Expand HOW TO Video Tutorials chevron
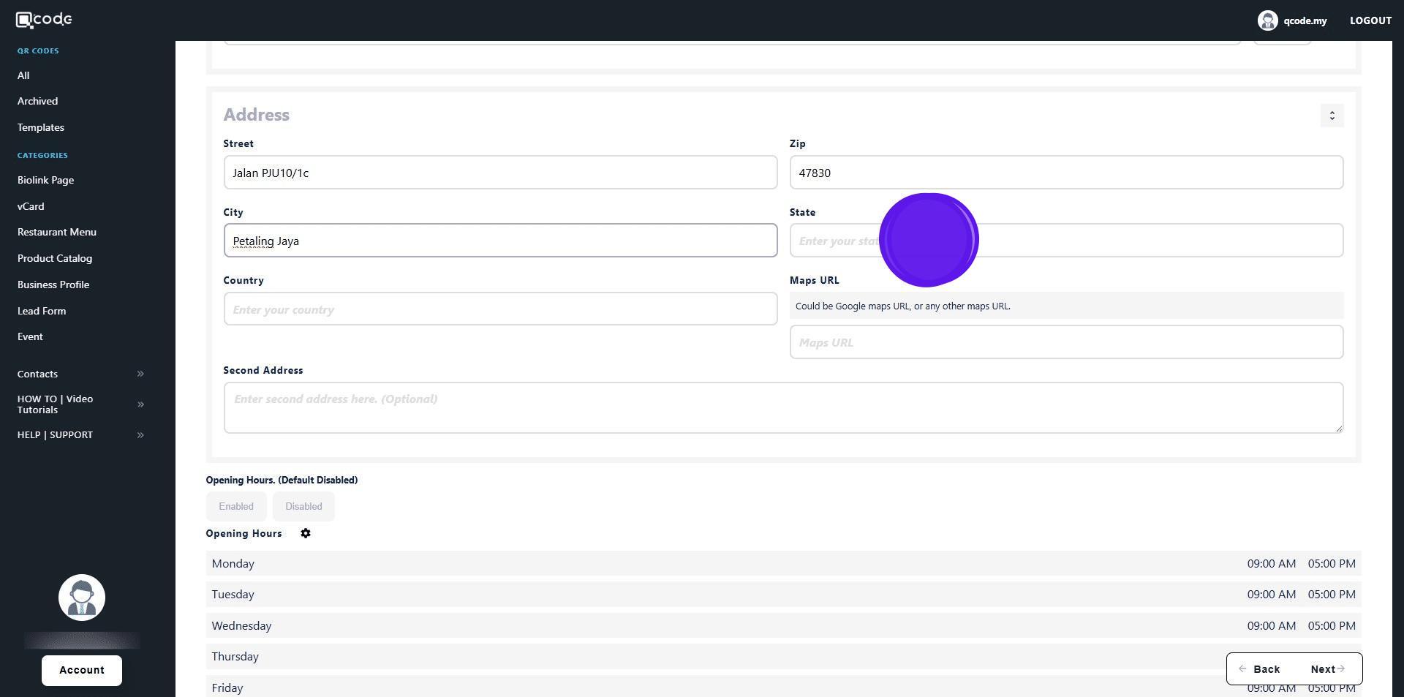The image size is (1404, 697). pos(140,404)
